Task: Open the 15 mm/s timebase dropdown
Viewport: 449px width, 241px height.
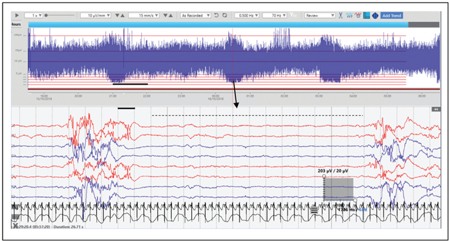Action: point(144,15)
